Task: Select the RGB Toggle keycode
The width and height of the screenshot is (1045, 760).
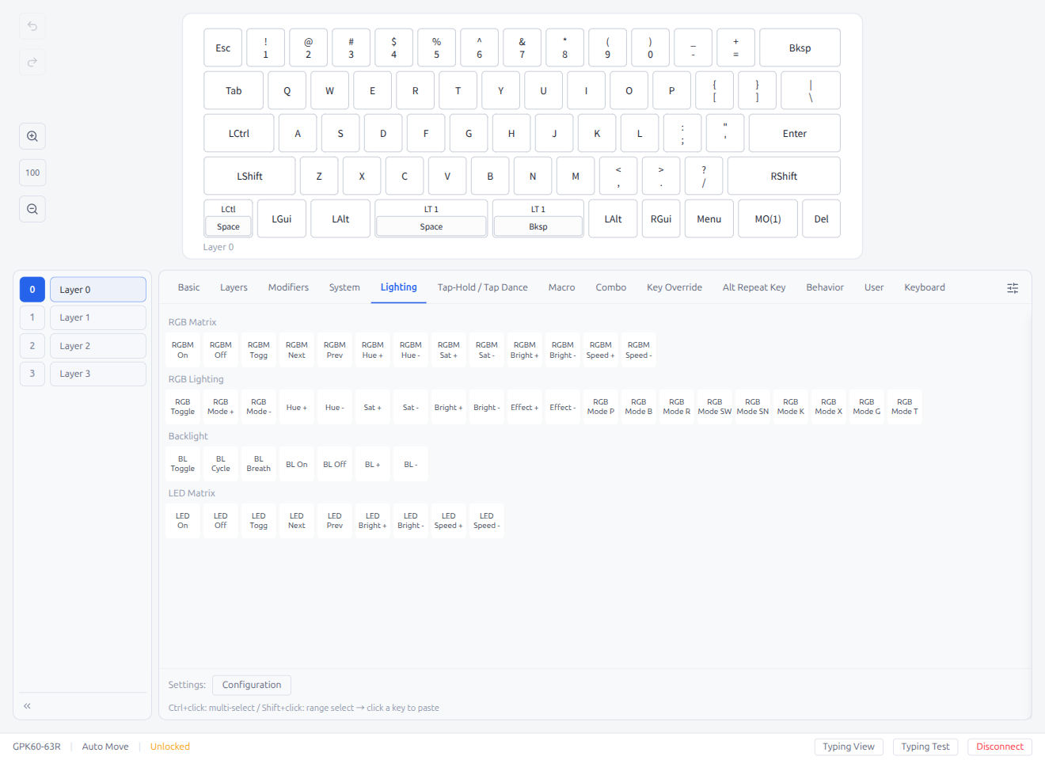Action: pyautogui.click(x=182, y=406)
